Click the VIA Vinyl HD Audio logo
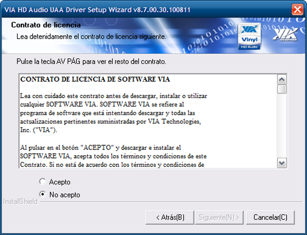The image size is (307, 235). [x=249, y=37]
